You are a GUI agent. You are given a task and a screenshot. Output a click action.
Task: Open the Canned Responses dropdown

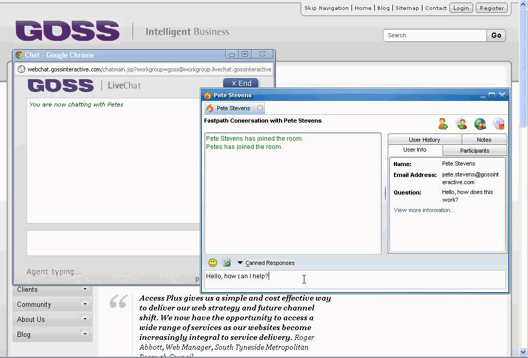[x=266, y=263]
